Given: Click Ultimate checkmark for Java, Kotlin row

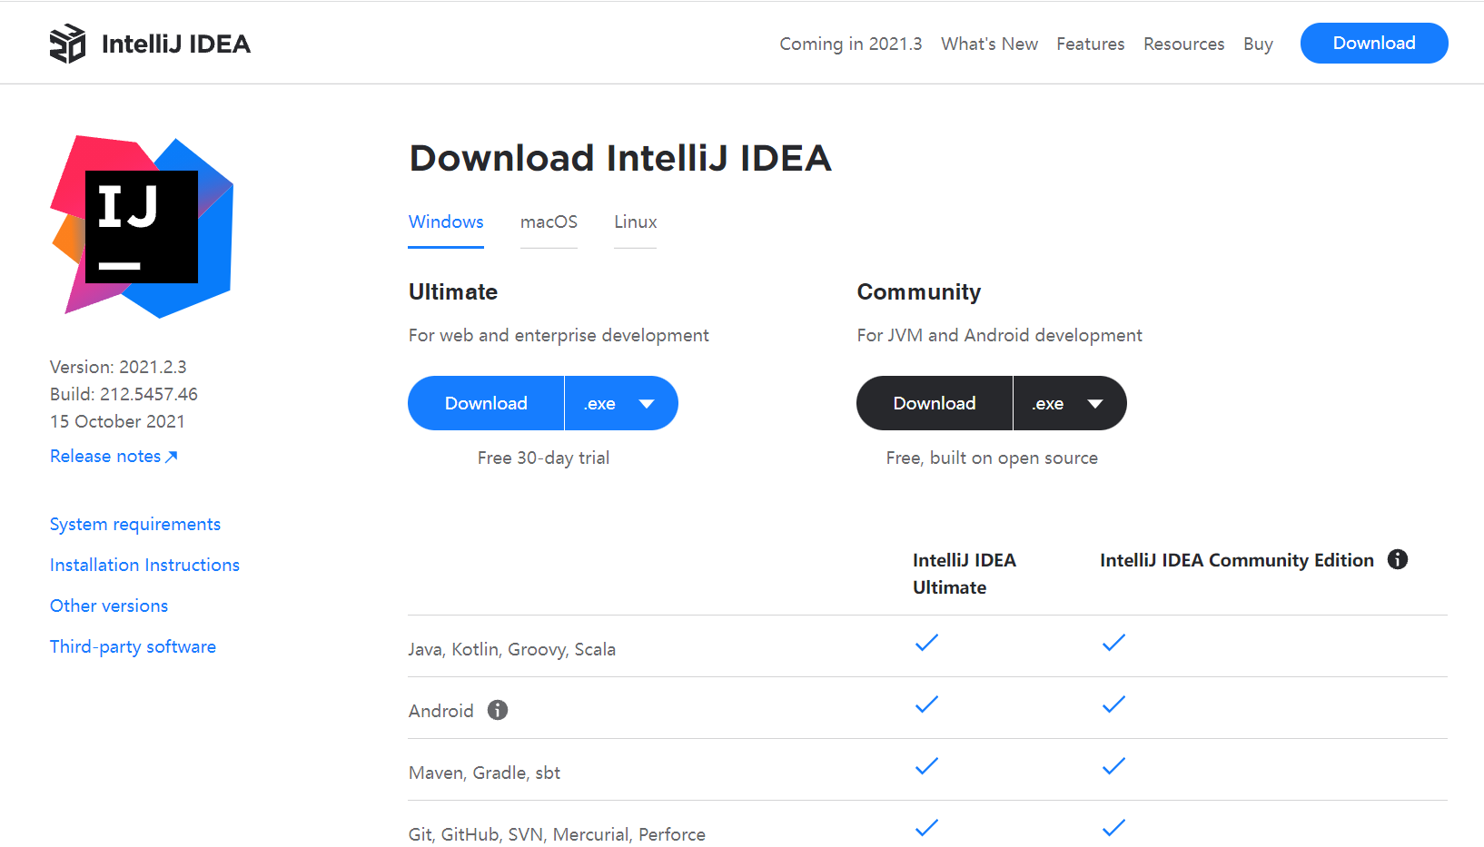Looking at the screenshot, I should pyautogui.click(x=926, y=643).
